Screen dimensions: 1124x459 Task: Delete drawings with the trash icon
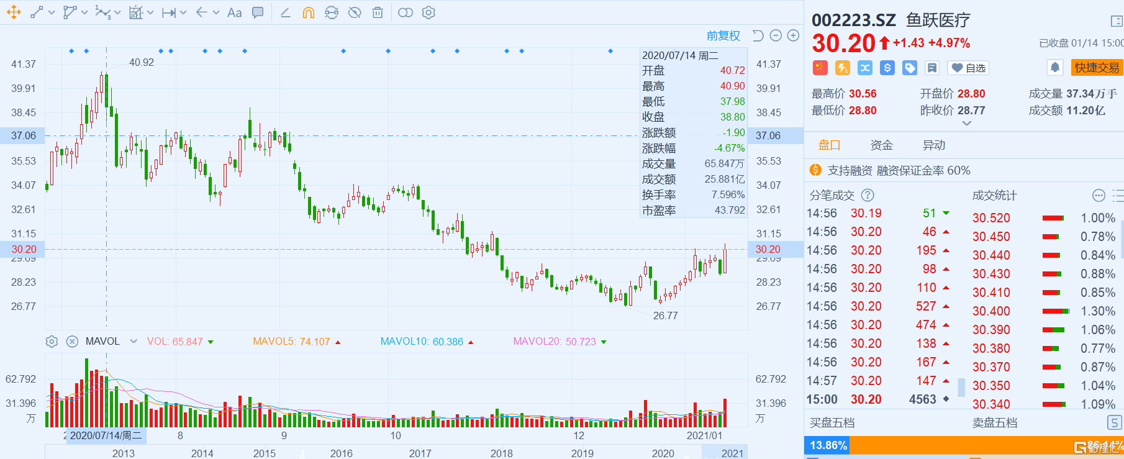click(378, 12)
